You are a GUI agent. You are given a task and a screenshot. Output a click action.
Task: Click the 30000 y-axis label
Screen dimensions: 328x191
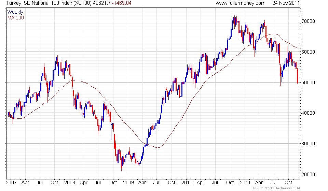[308, 144]
